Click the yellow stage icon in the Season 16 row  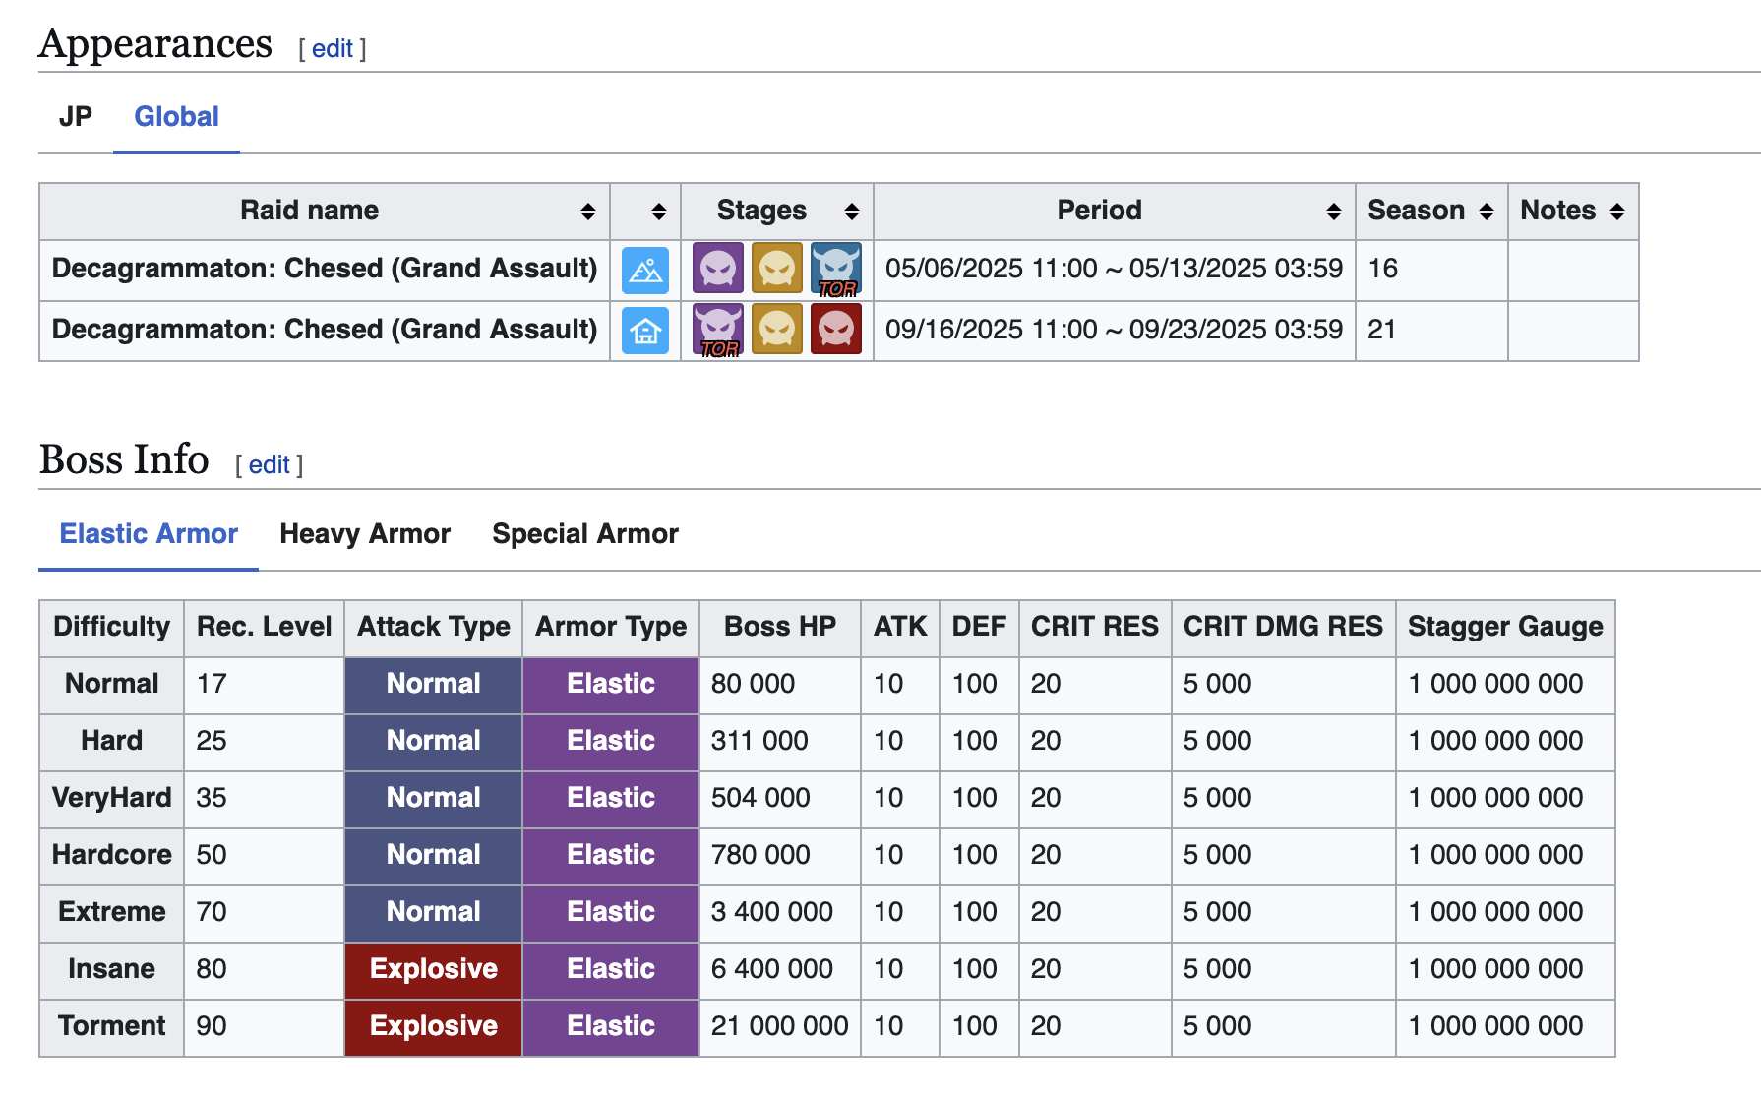click(777, 268)
